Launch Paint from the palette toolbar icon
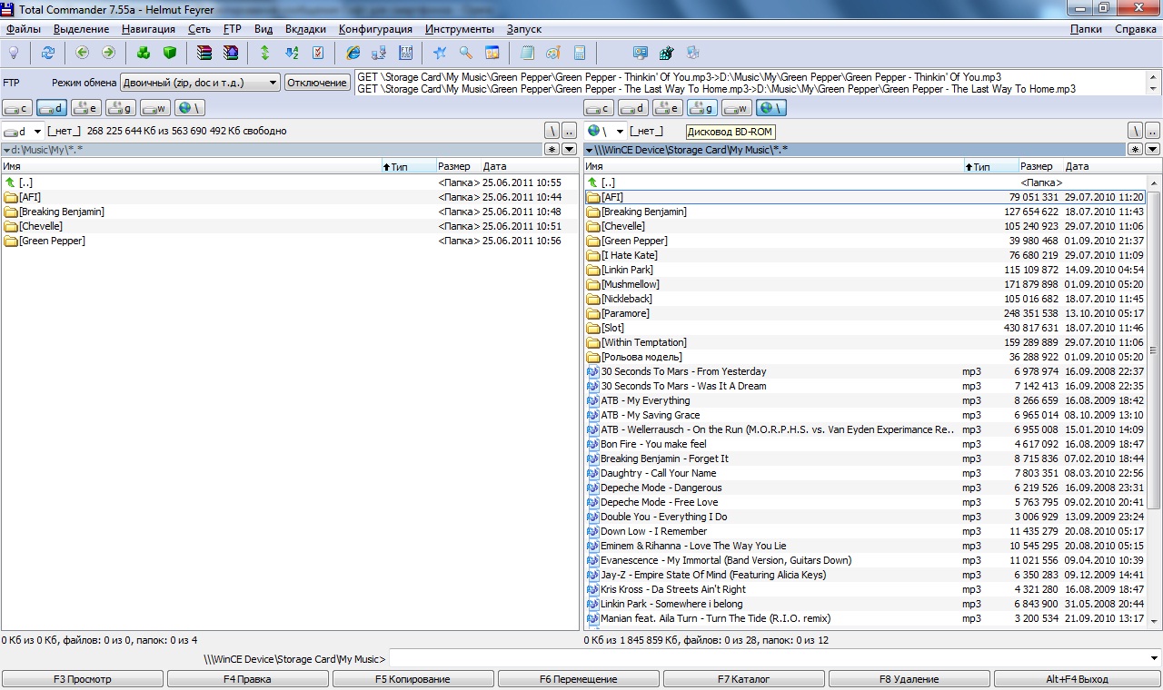1163x690 pixels. [553, 53]
